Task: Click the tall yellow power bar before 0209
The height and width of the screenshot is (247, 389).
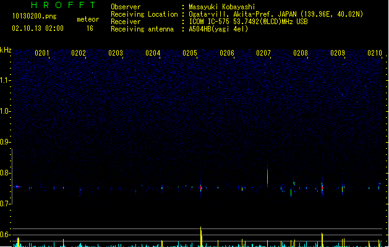Action: 322,240
